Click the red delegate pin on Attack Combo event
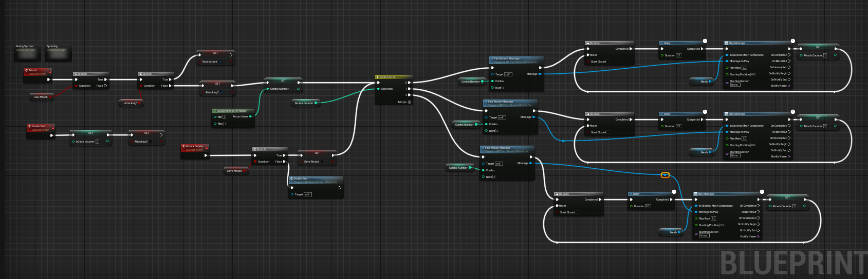 pos(207,148)
